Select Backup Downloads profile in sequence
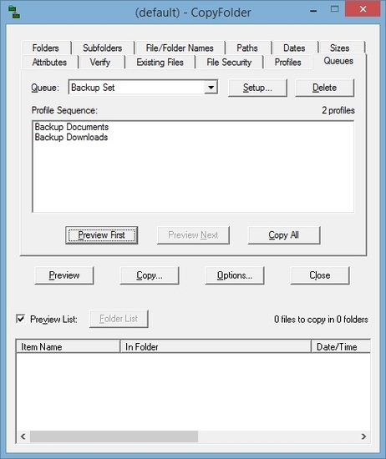The image size is (386, 459). [71, 137]
